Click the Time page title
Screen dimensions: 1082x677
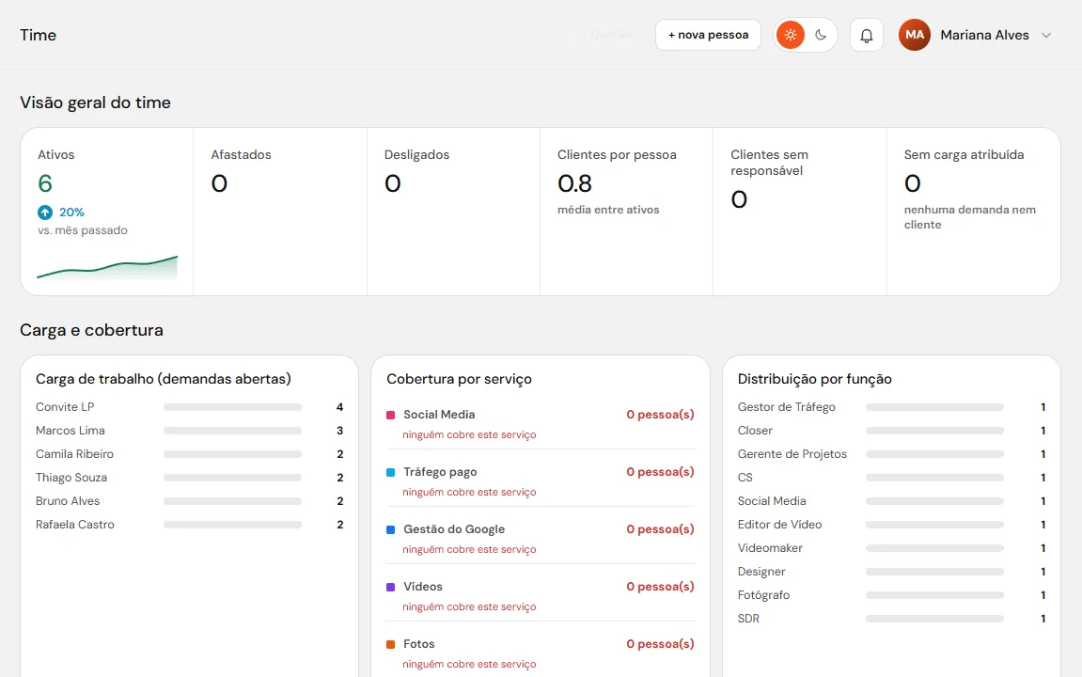pos(38,35)
